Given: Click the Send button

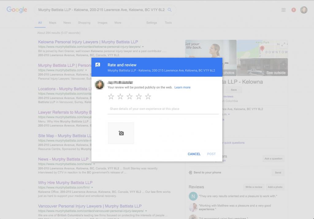Looking at the screenshot, I should tap(278, 172).
